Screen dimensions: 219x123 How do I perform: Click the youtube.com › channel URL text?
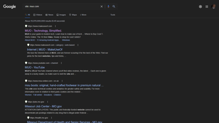pos(43,63)
